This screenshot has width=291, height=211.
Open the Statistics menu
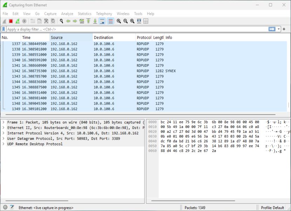coord(84,14)
